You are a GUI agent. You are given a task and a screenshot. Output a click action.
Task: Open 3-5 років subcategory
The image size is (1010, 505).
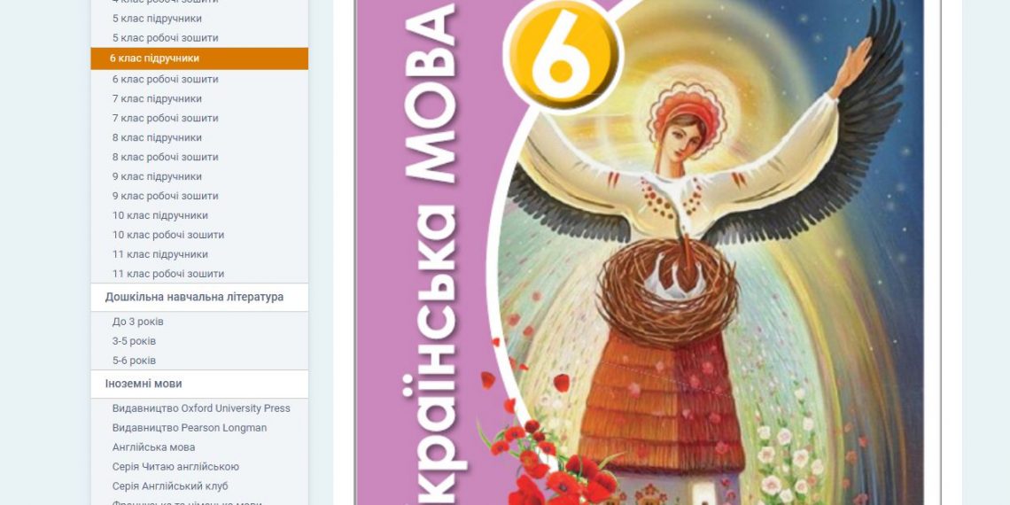134,341
